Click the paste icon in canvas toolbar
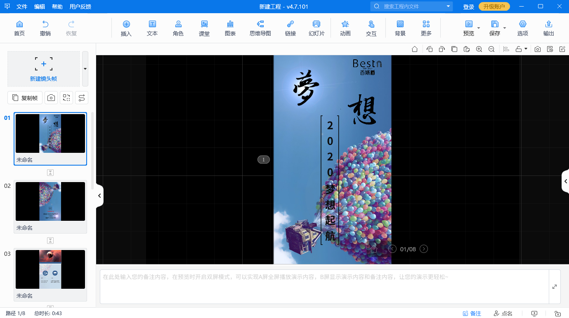 (x=467, y=49)
